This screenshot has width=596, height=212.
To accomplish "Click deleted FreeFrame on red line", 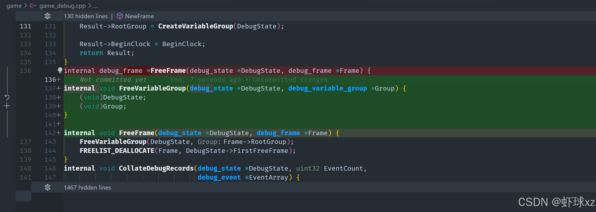I will pos(168,71).
